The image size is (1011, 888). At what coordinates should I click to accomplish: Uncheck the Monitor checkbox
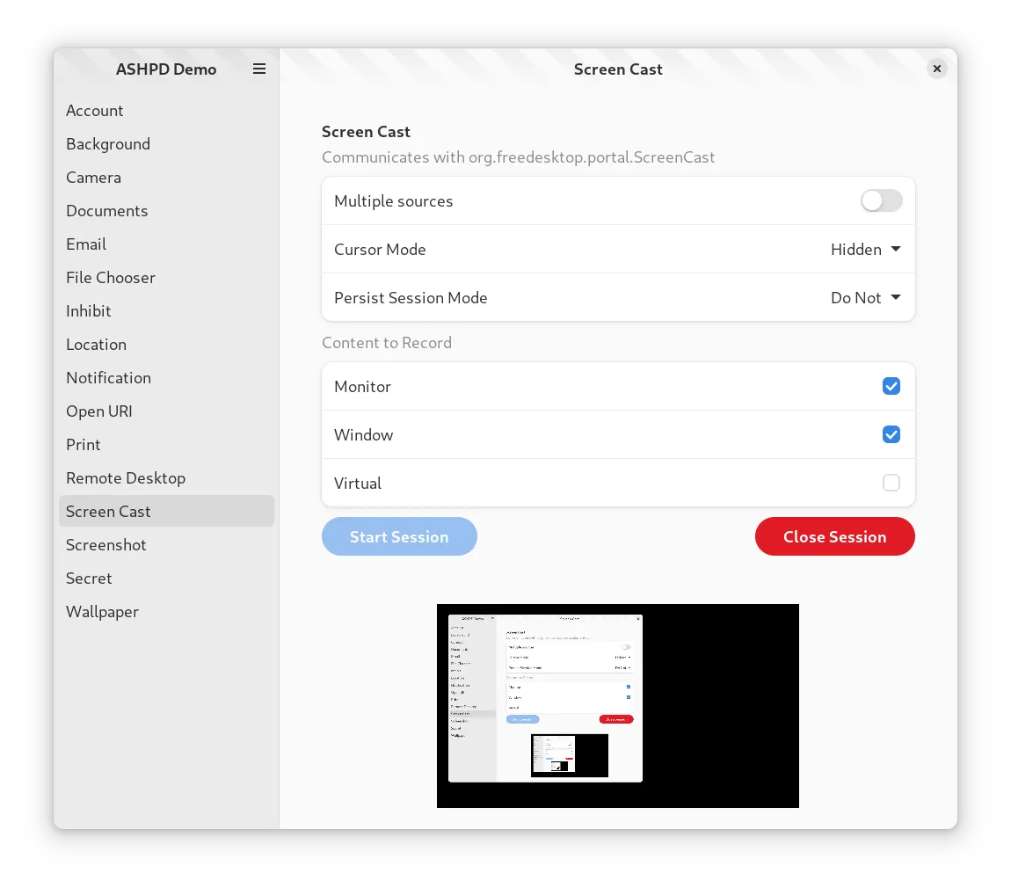pos(891,386)
